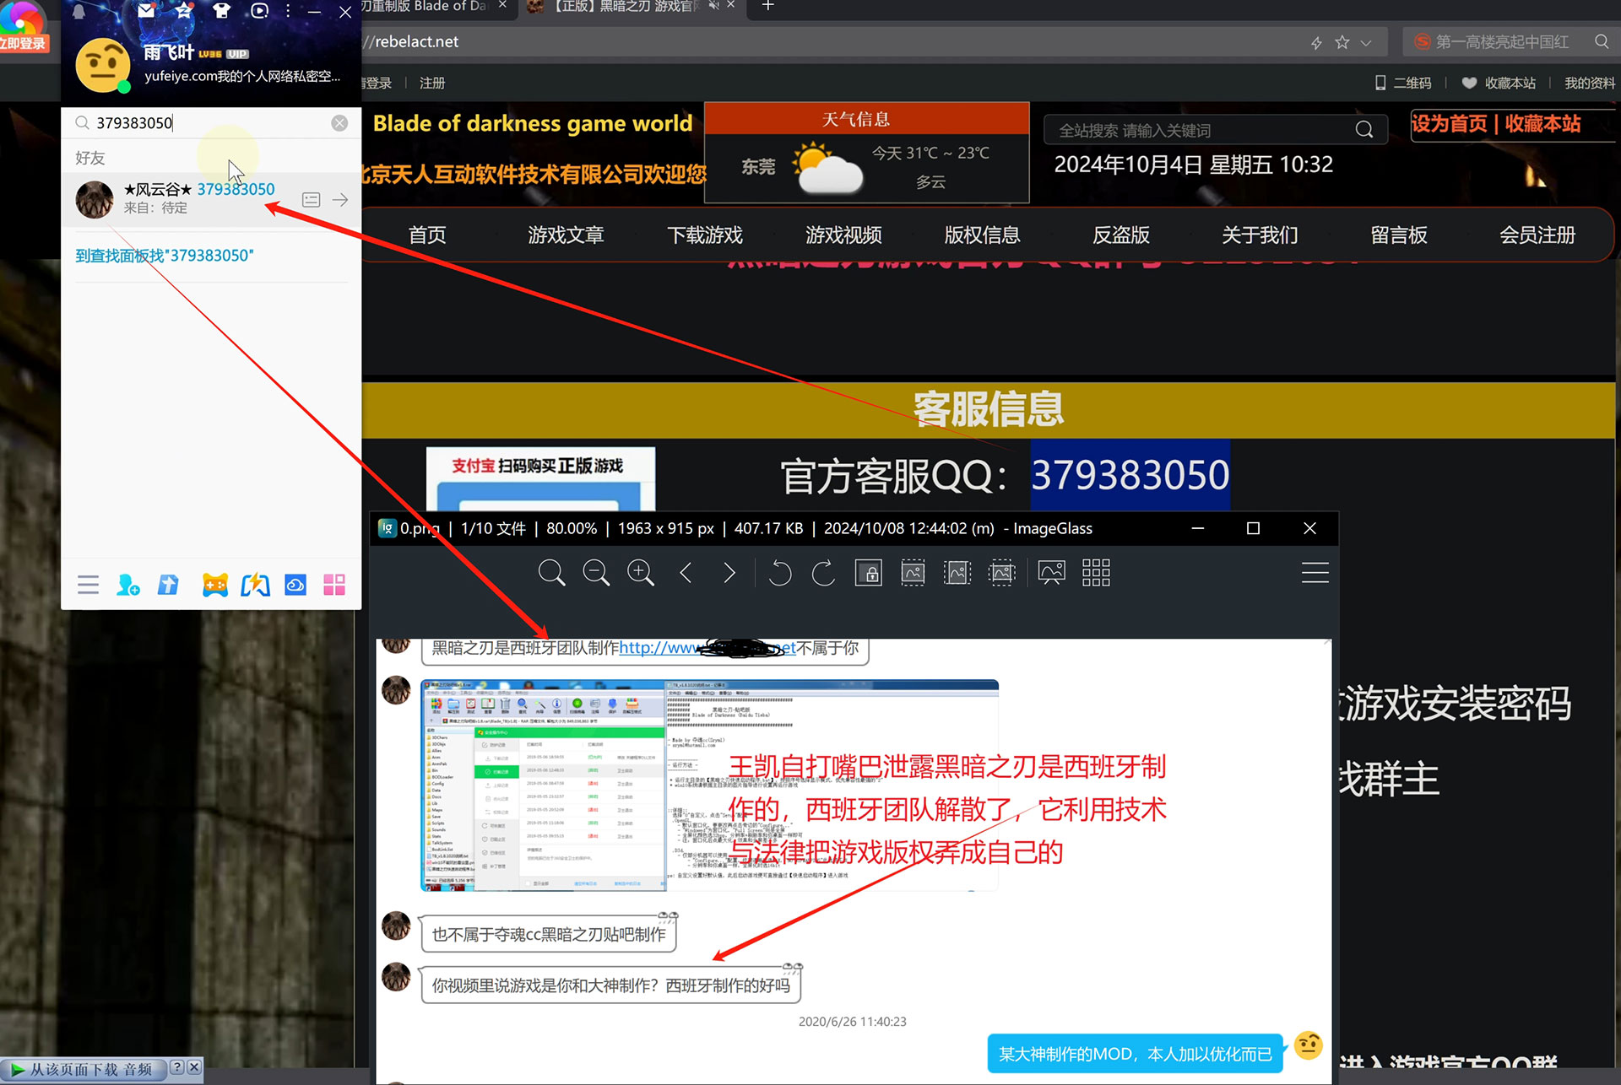Open QQ mail envelope icon
The image size is (1621, 1085).
[x=146, y=11]
